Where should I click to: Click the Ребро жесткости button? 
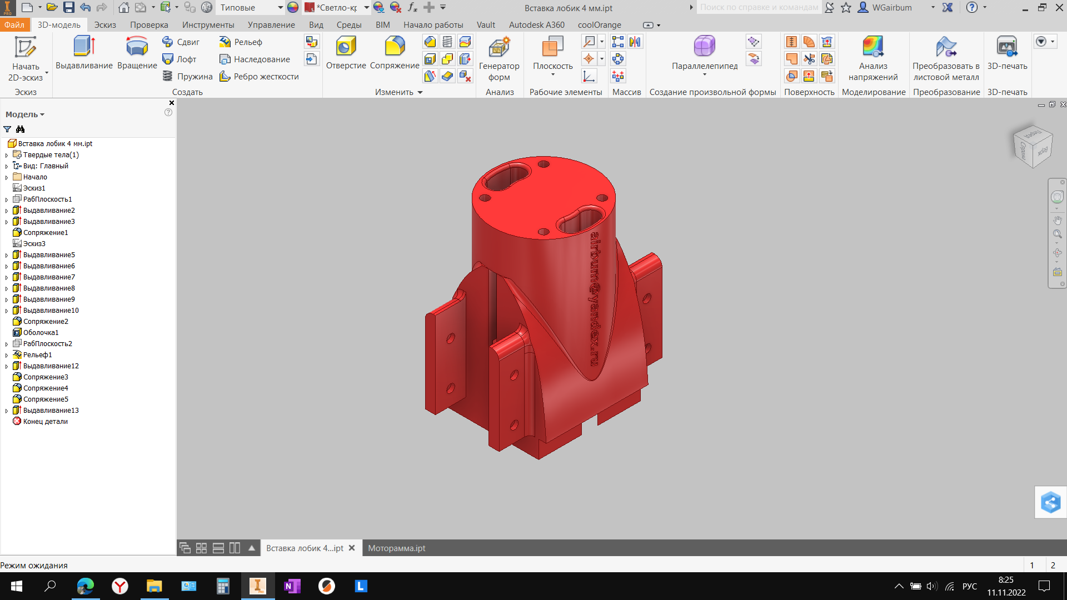pyautogui.click(x=259, y=77)
